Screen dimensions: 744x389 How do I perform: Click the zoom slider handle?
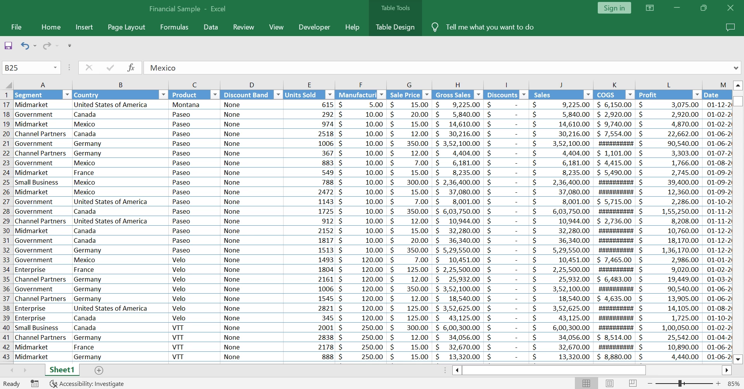click(680, 384)
